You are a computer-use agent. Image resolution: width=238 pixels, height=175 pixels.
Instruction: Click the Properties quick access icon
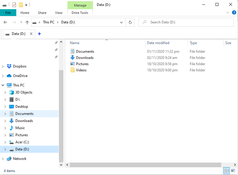14,5
